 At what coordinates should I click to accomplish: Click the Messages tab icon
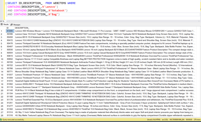pos(12,25)
